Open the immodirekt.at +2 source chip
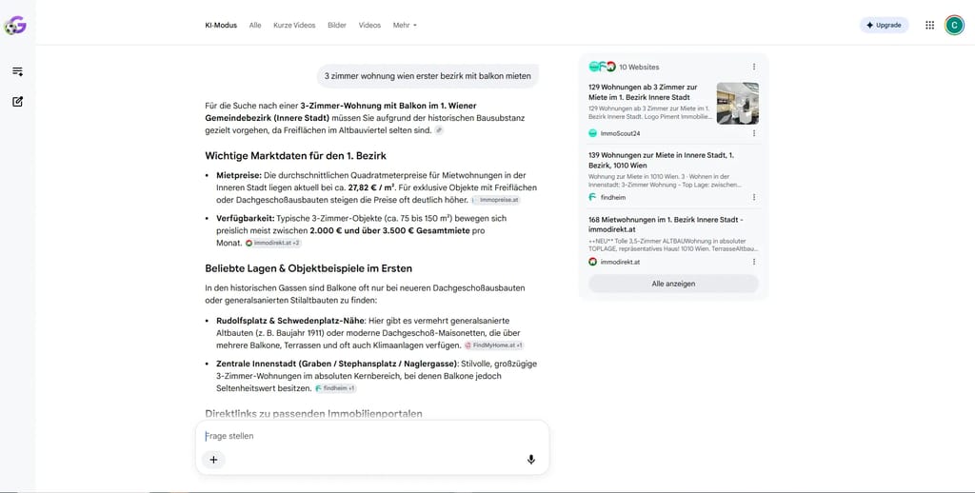This screenshot has height=493, width=975. coord(273,243)
